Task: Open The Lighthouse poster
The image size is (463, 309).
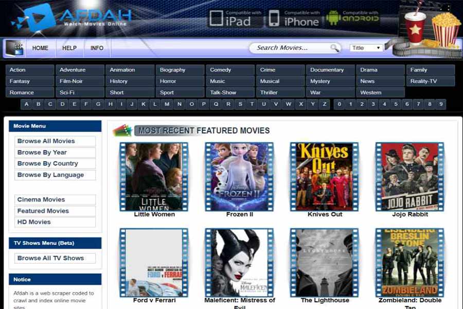Action: [325, 262]
